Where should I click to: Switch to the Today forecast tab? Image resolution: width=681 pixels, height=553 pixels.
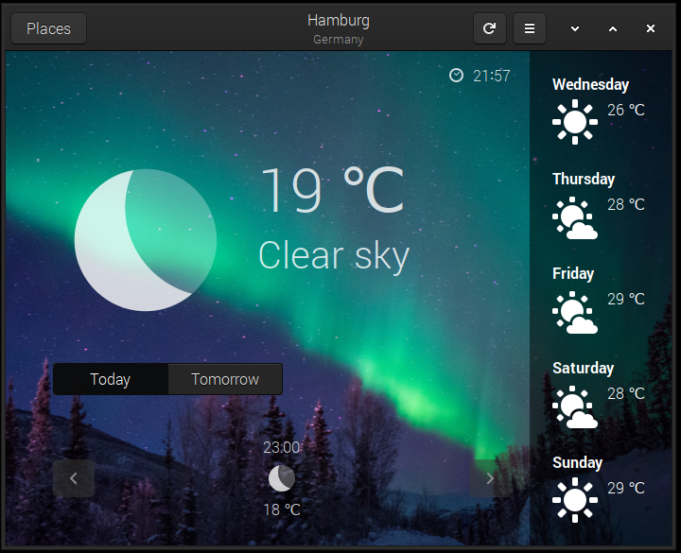(111, 379)
